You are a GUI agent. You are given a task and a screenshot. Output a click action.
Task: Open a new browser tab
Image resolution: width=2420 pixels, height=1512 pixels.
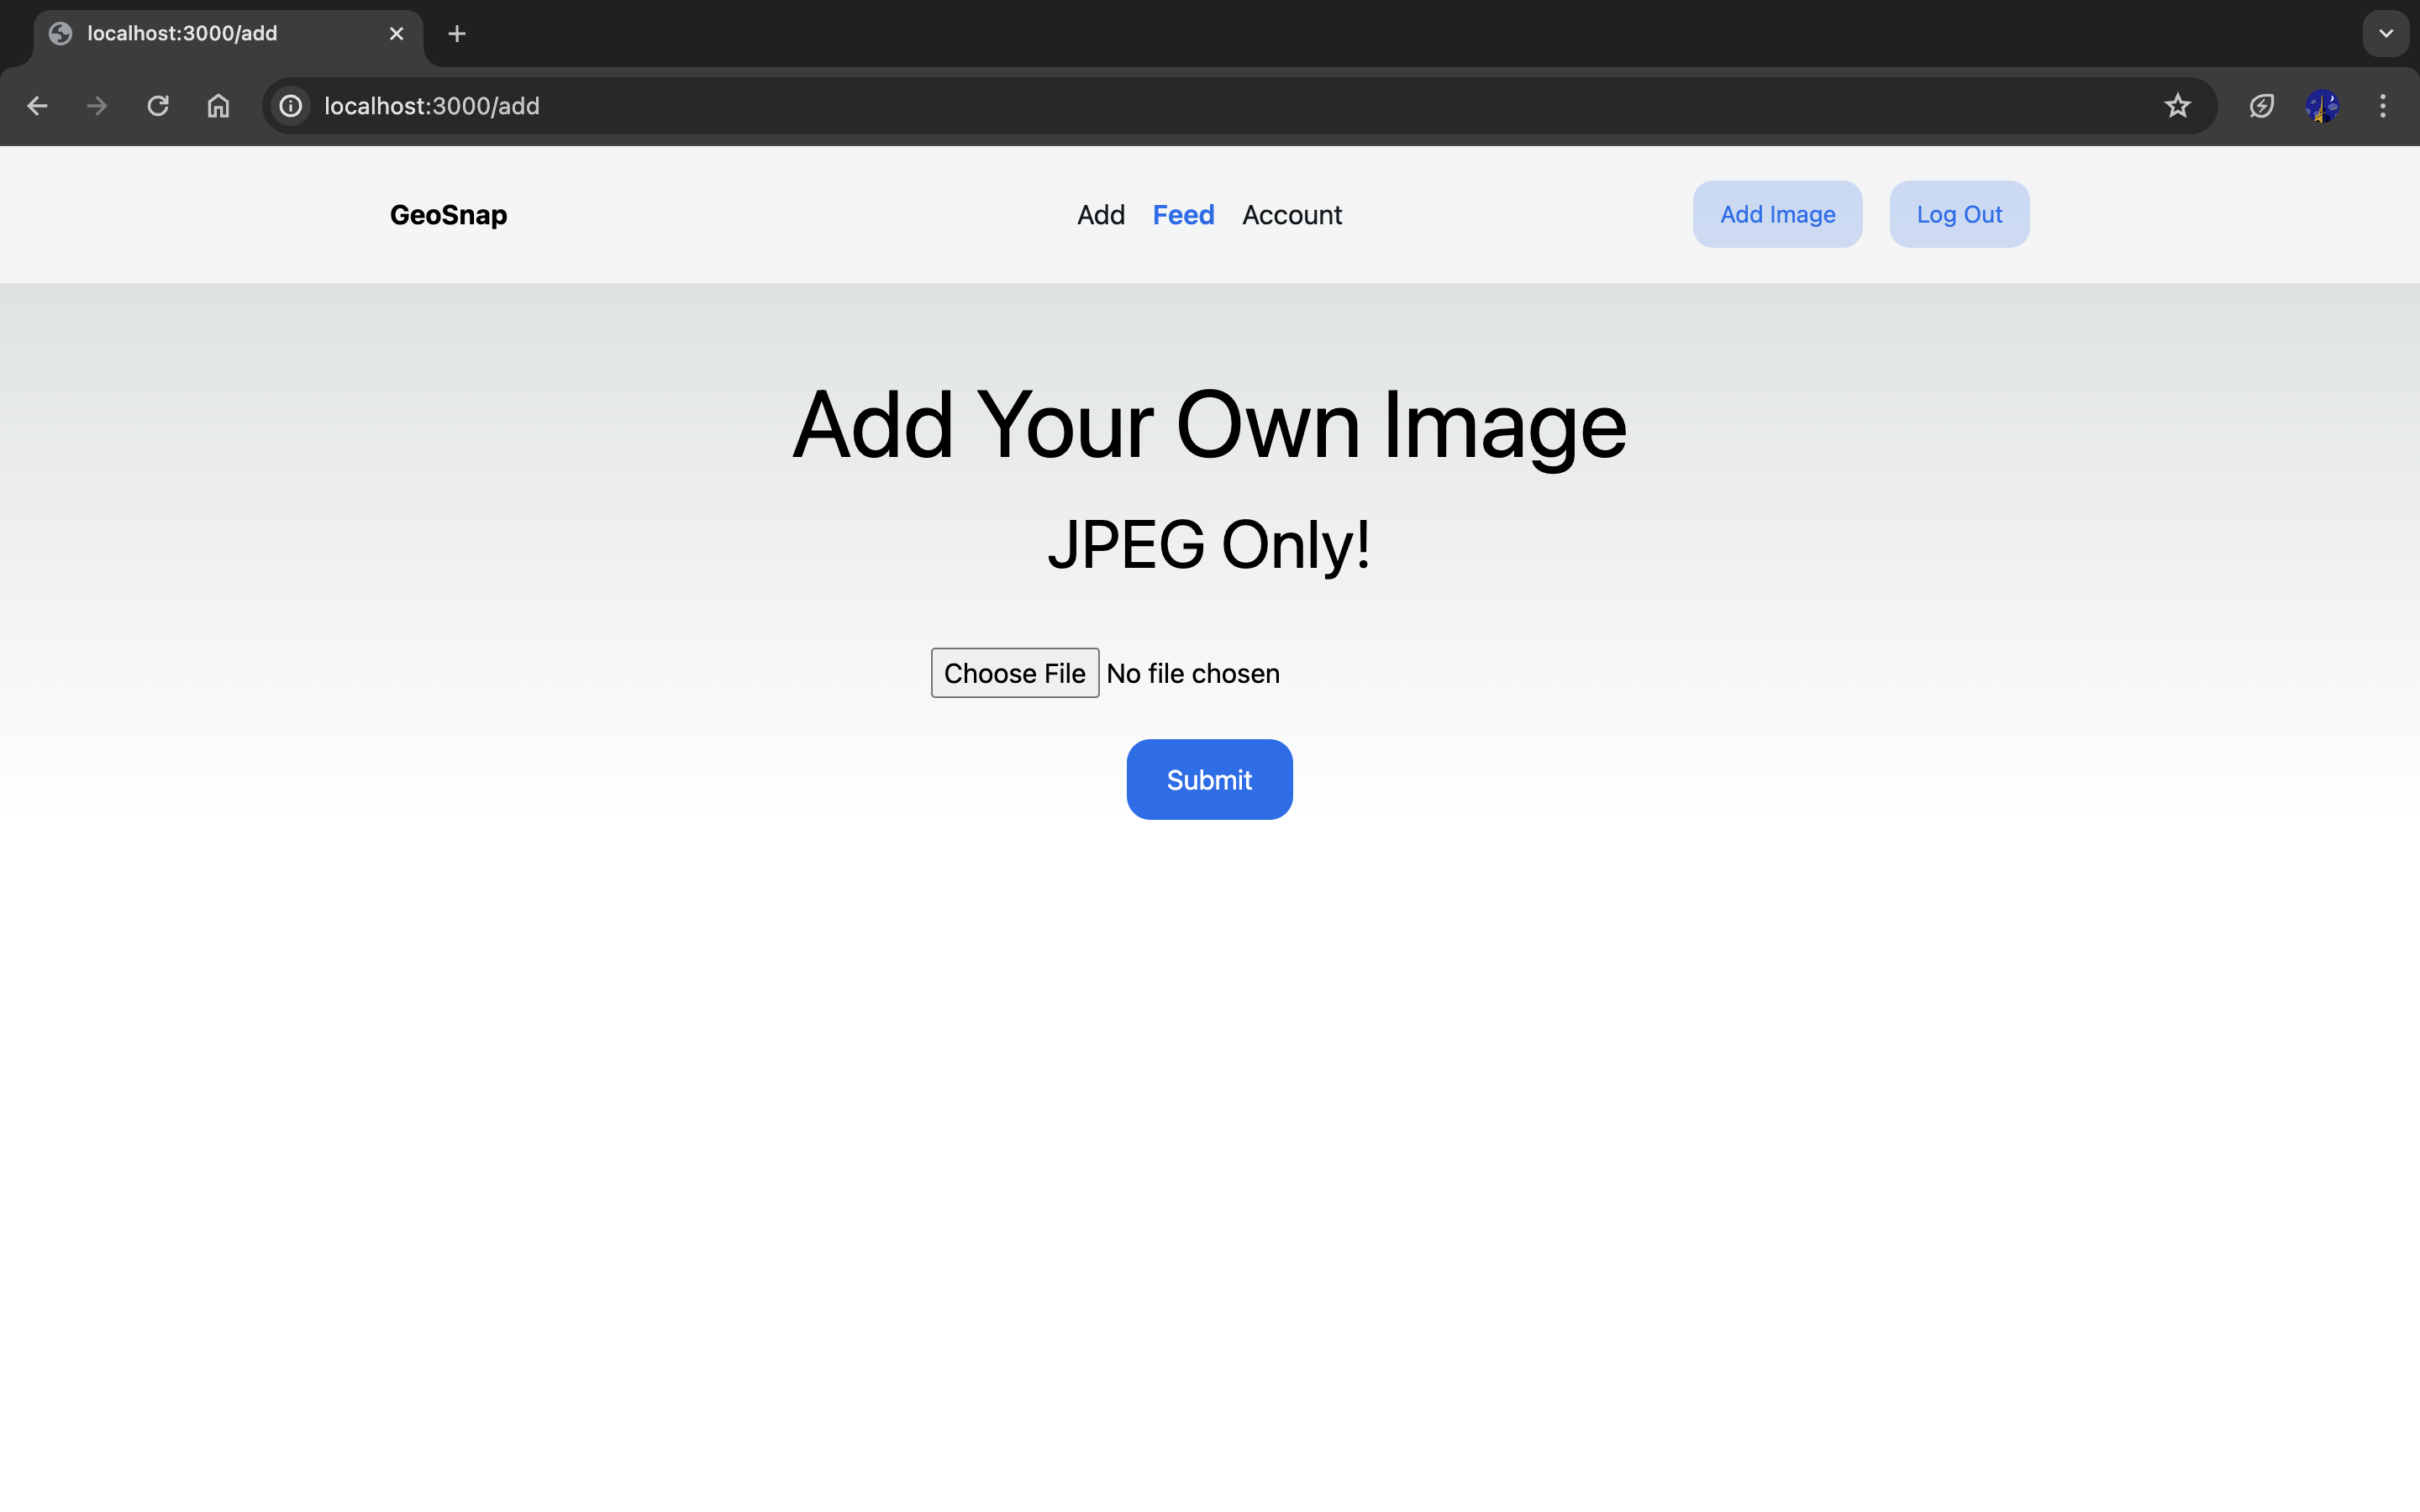tap(457, 34)
